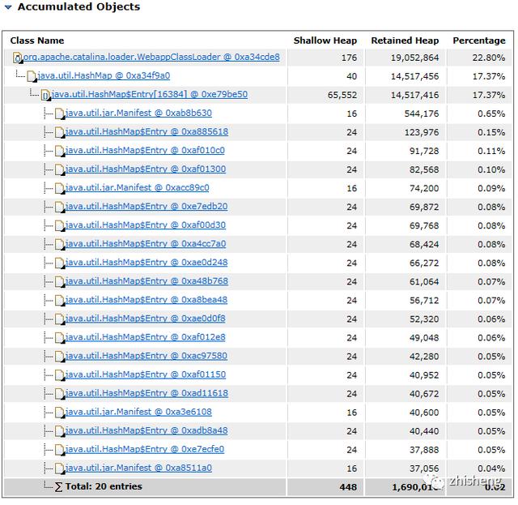Select the Total: 20 entries label
The image size is (518, 505).
pos(104,486)
